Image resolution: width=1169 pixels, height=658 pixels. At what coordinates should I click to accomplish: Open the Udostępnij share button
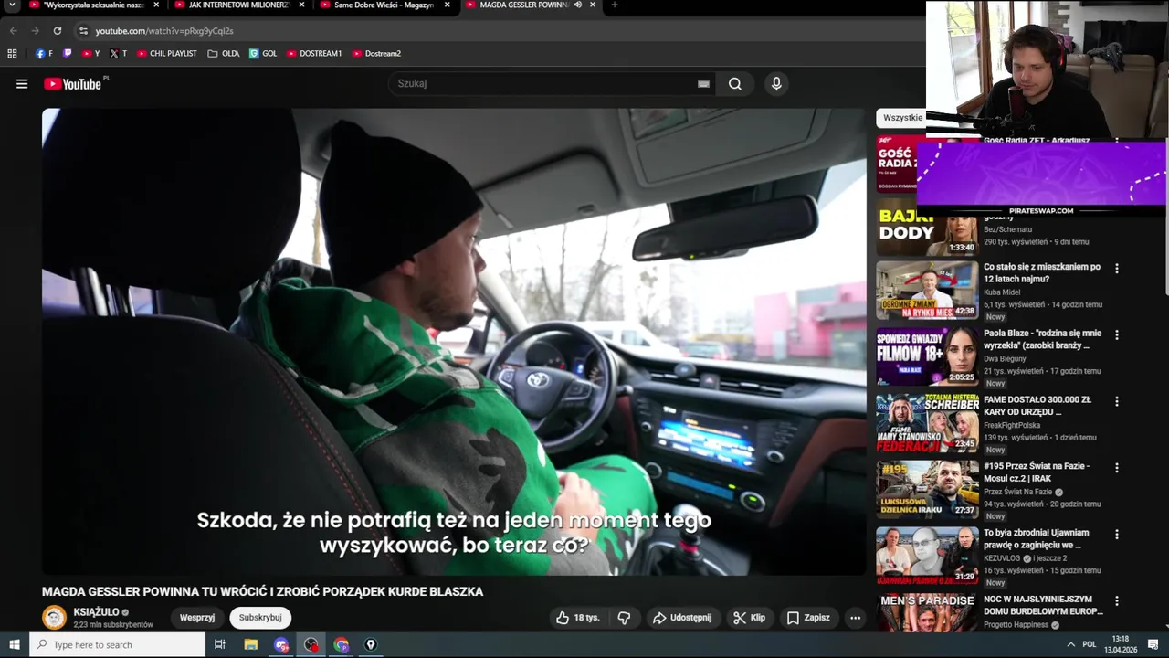682,618
